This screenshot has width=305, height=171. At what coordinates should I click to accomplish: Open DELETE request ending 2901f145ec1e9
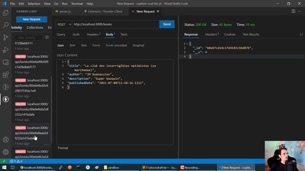32,88
